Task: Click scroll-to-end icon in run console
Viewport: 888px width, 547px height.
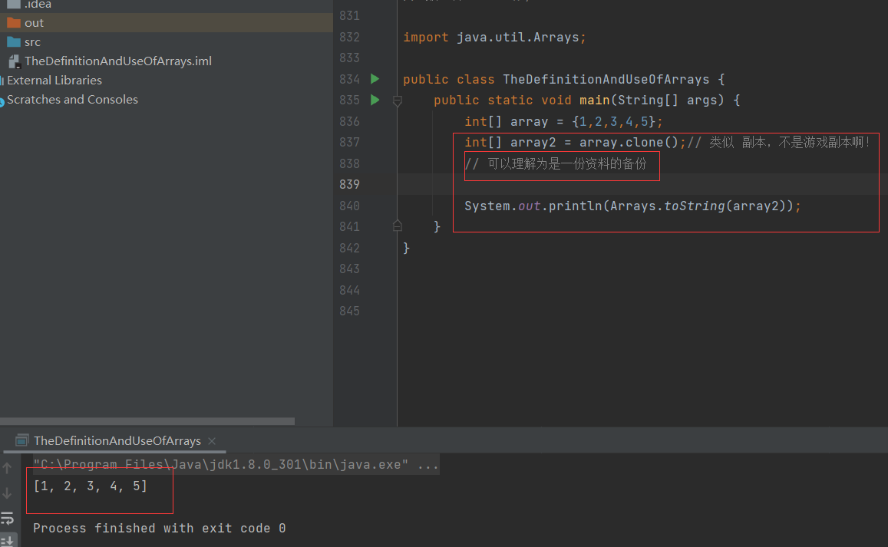Action: 8,540
